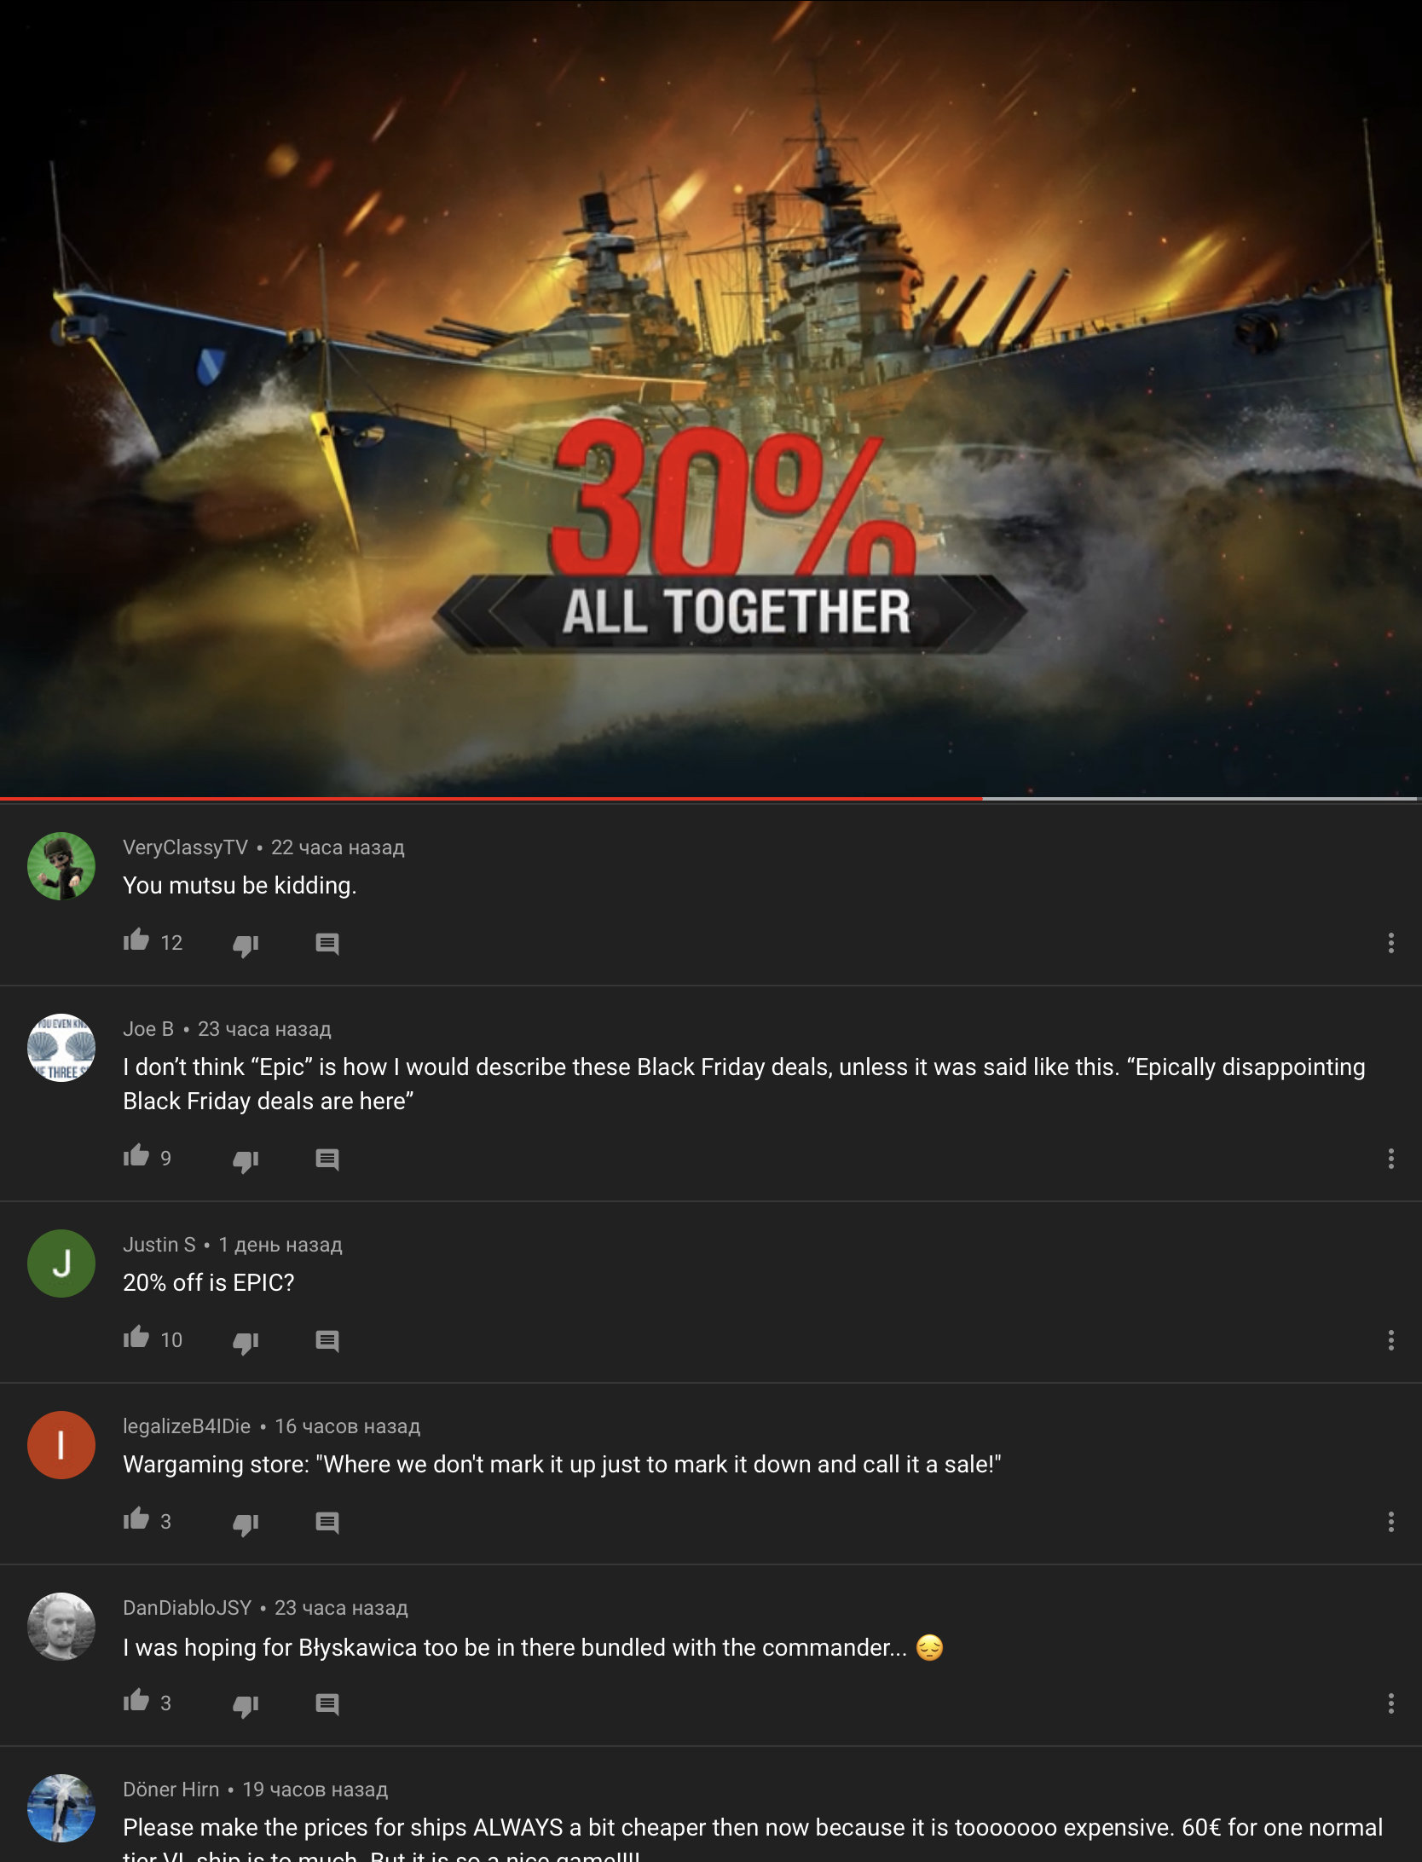Reply to legalizeB4IDie's Wargaming store comment
Image resolution: width=1422 pixels, height=1862 pixels.
click(x=327, y=1523)
